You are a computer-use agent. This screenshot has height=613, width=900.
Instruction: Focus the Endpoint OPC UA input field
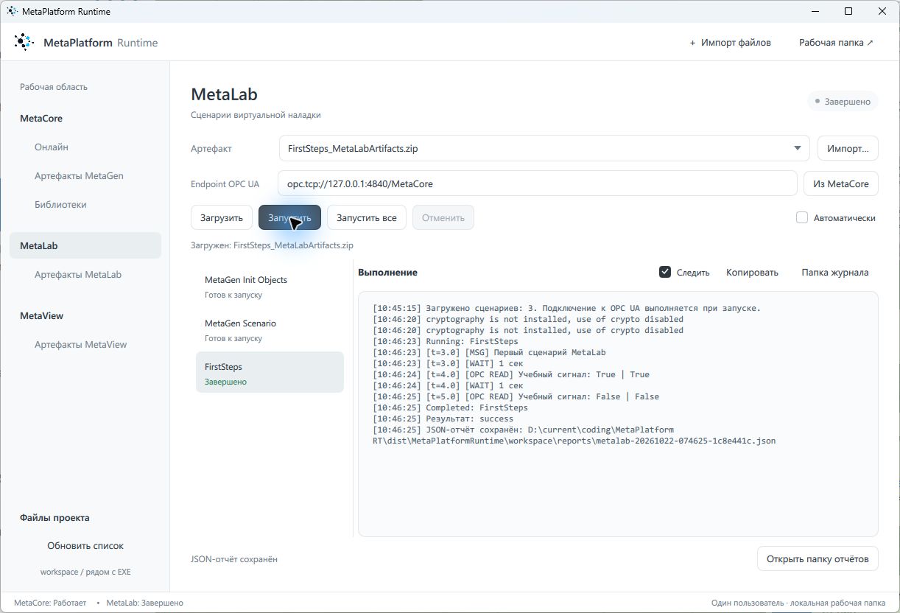click(538, 183)
